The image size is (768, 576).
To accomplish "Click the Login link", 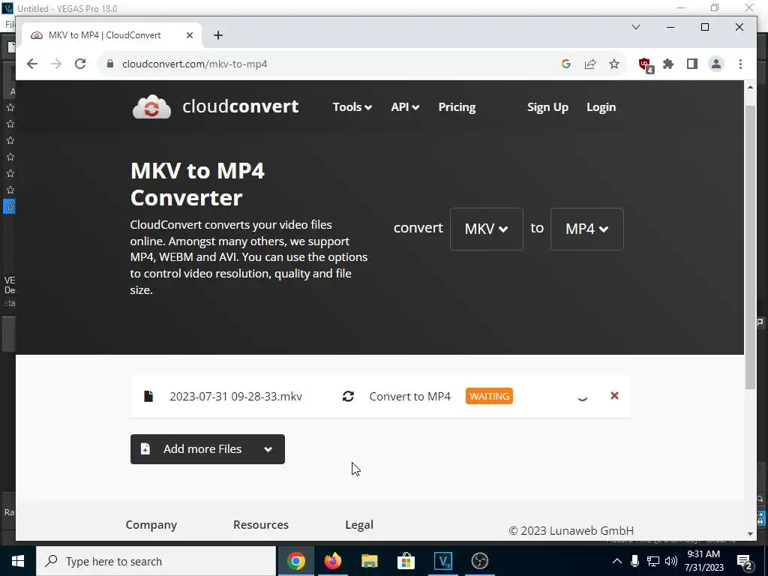I will coord(601,106).
